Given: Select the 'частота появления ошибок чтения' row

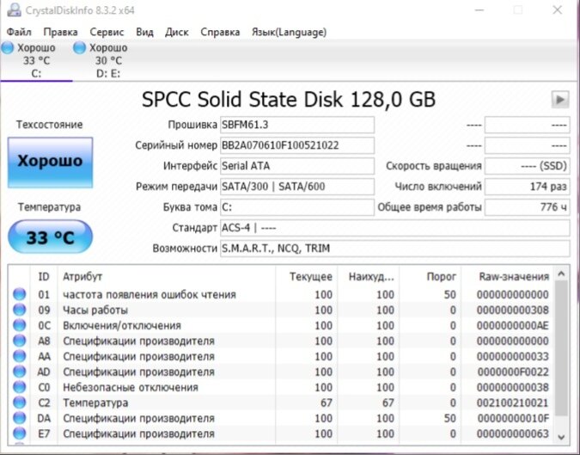Looking at the screenshot, I should point(281,295).
